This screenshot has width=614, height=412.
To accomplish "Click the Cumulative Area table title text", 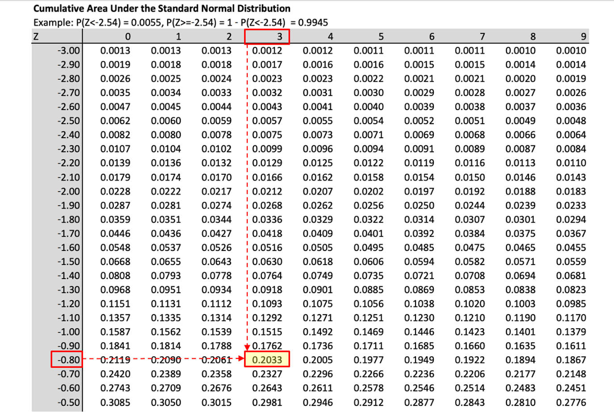I will click(162, 8).
